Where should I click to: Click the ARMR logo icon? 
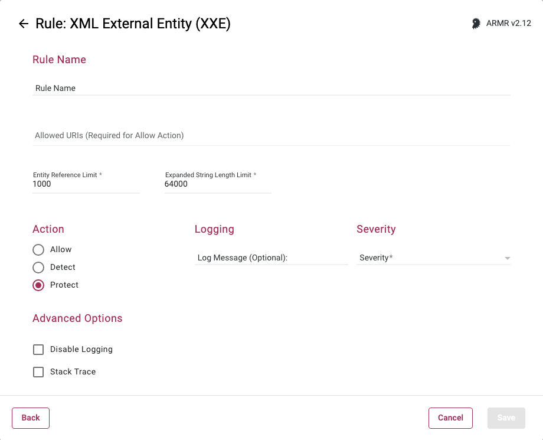[x=476, y=24]
